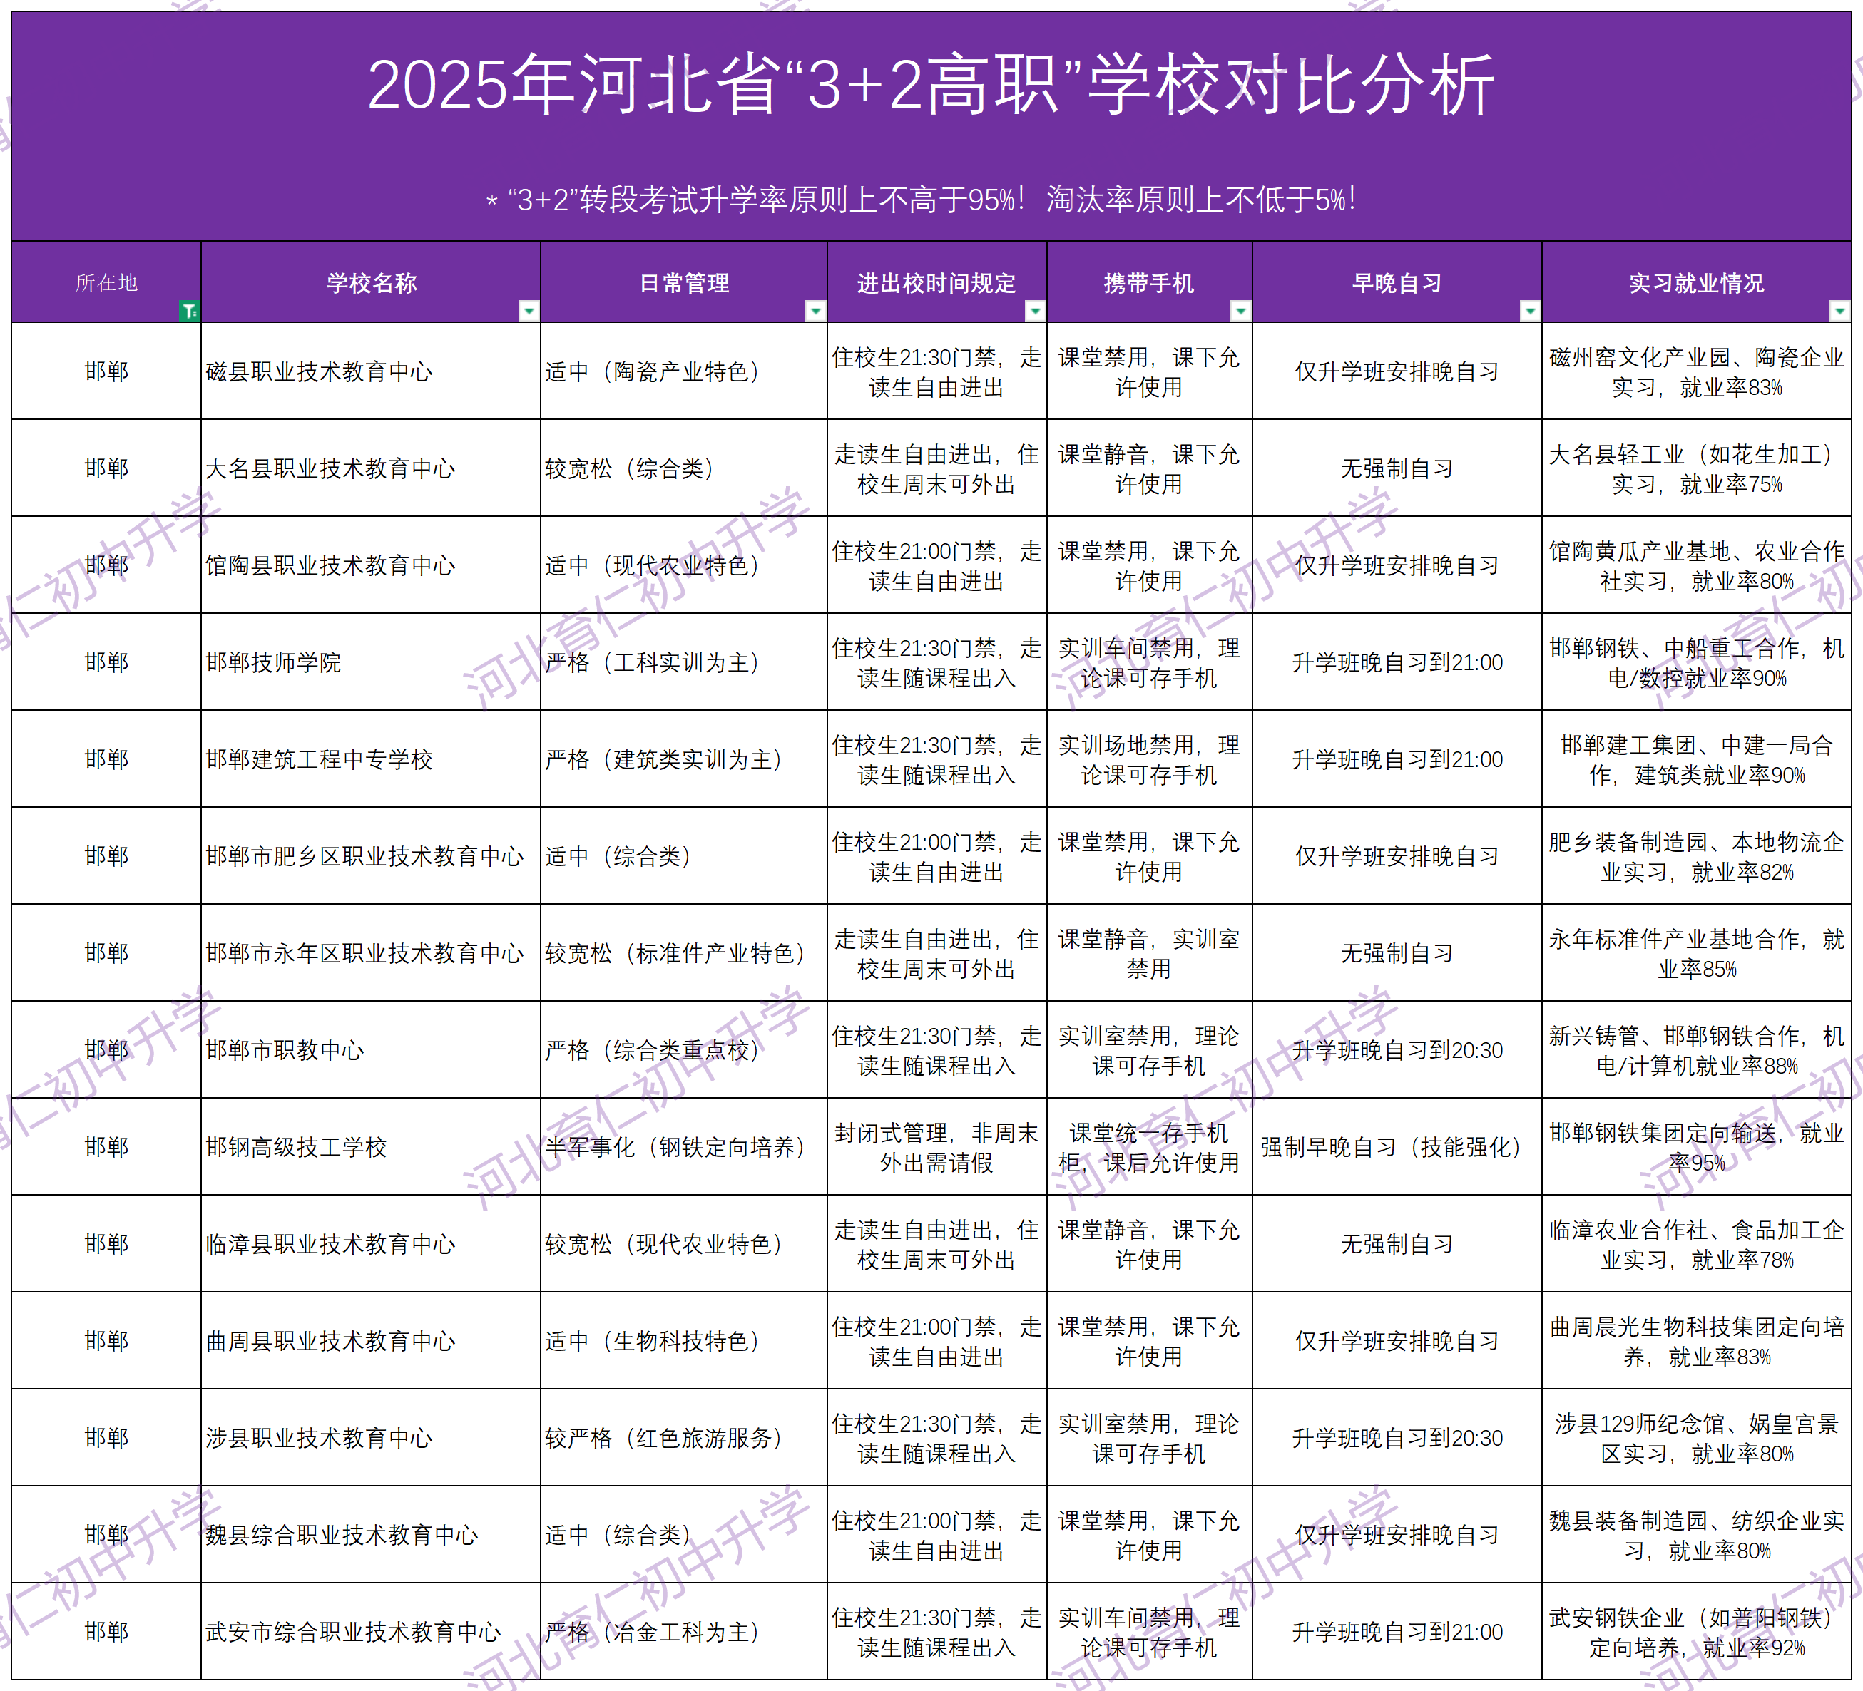1863x1691 pixels.
Task: Select cell 适中（生物科技特色）
Action: 684,1341
